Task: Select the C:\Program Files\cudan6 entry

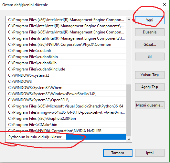Action: click(x=66, y=51)
